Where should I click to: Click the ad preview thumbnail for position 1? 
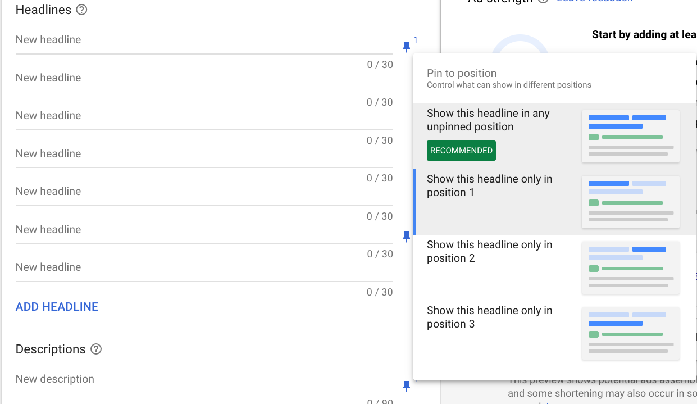630,202
